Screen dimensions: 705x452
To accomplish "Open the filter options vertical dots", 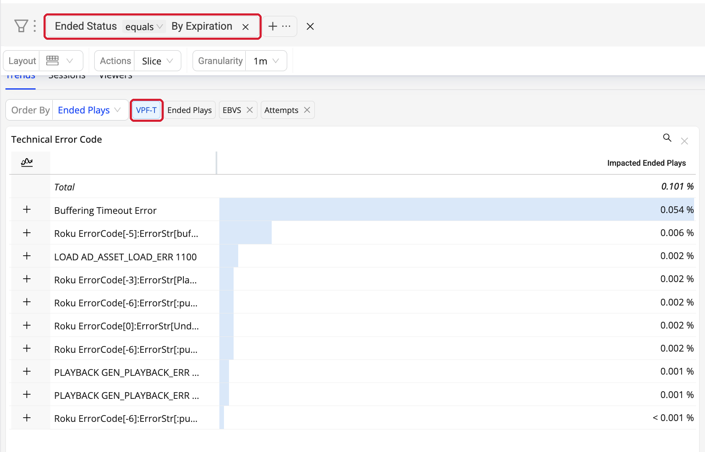I will (35, 26).
